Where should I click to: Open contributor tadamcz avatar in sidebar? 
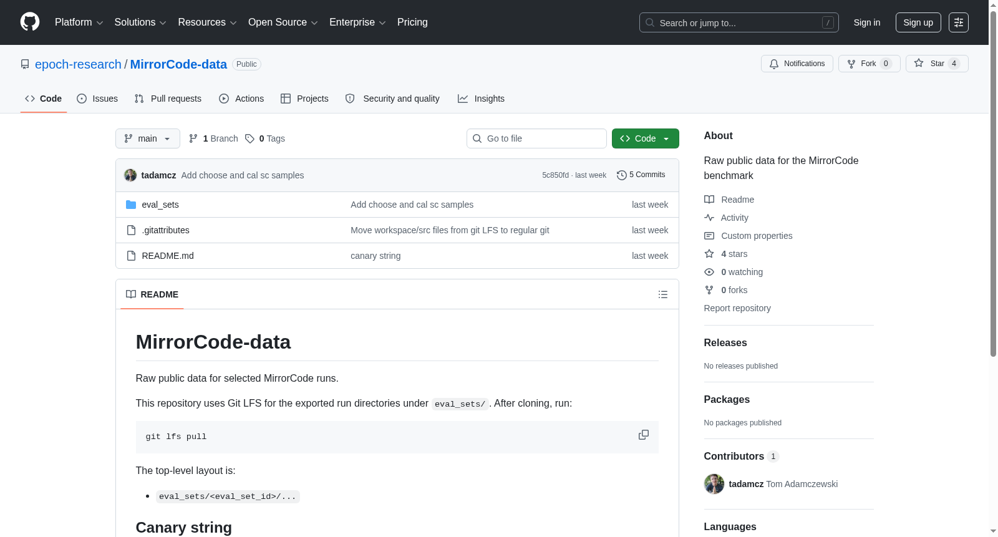point(714,484)
